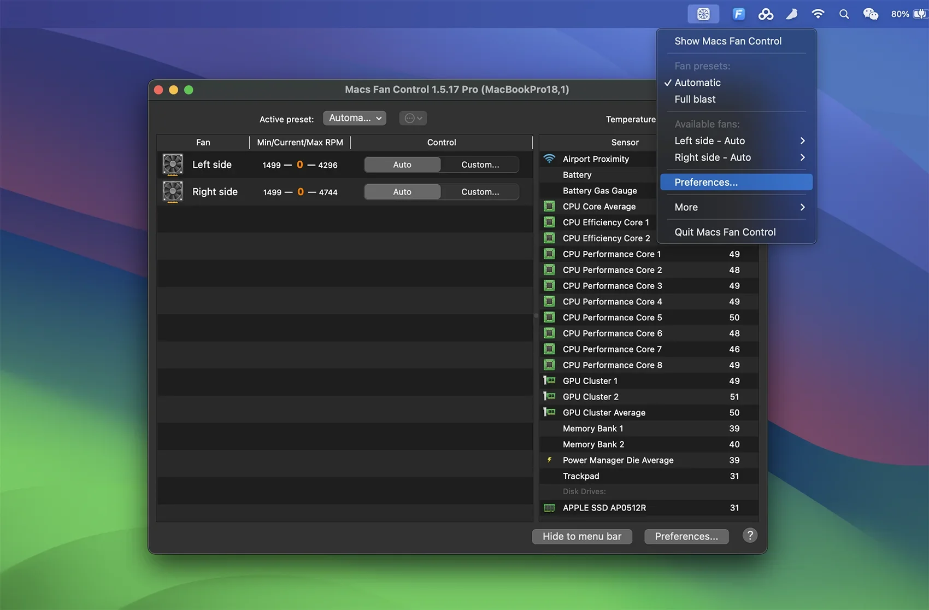Click the Temperature column header label
Image resolution: width=929 pixels, height=610 pixels.
[631, 119]
